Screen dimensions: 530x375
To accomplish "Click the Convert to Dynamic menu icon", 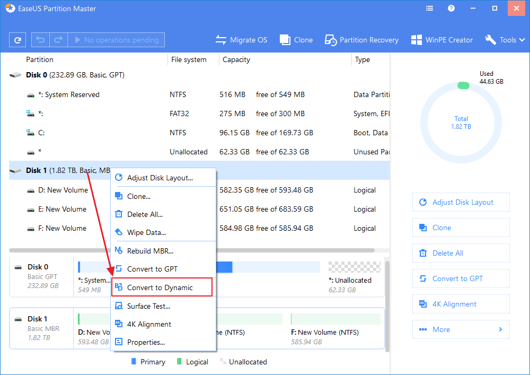I will [119, 287].
